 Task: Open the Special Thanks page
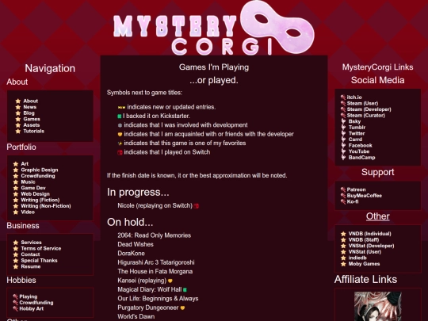click(x=40, y=261)
